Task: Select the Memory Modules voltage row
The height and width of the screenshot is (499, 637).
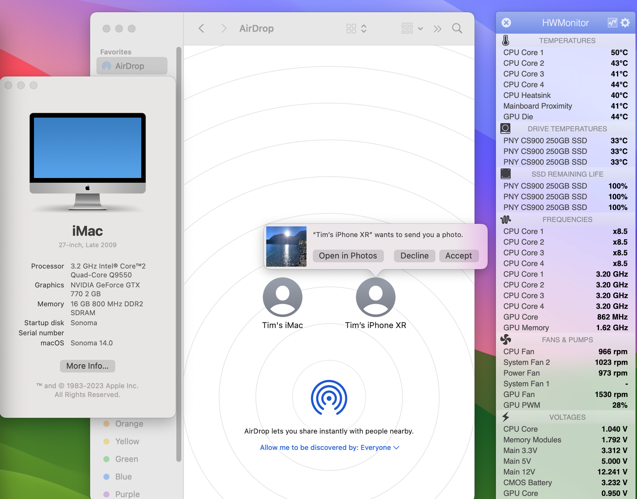Action: 565,440
